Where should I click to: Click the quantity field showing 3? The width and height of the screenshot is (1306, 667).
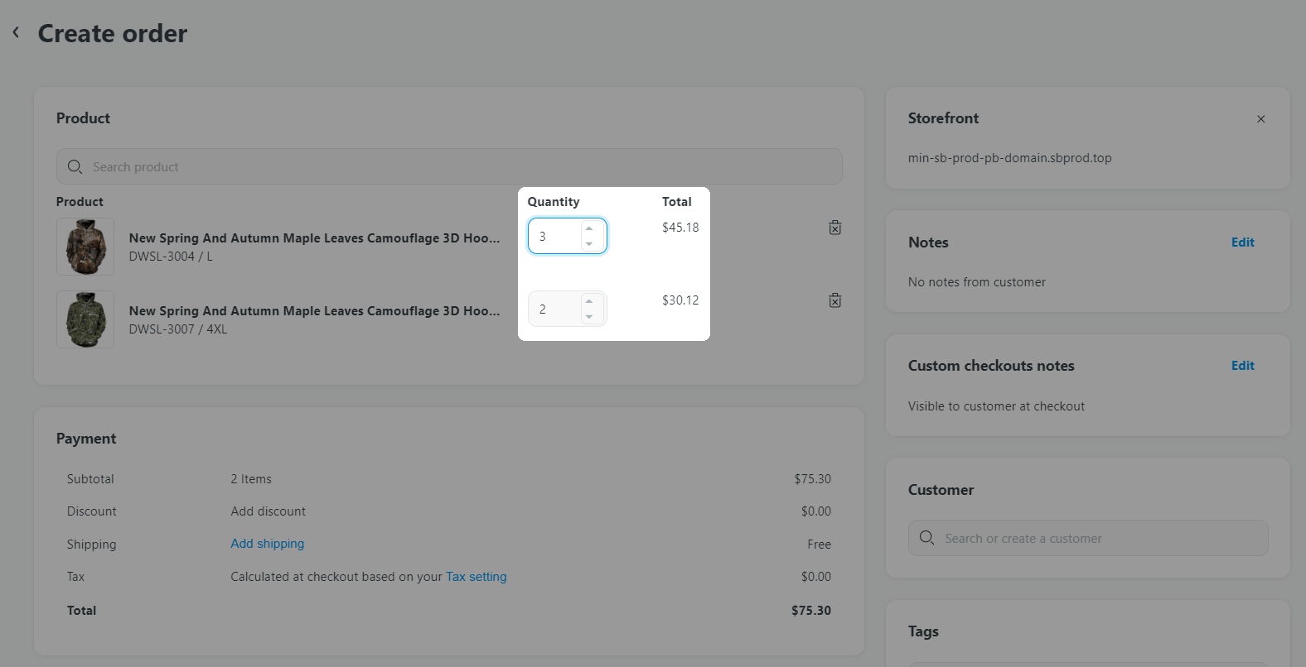pyautogui.click(x=568, y=236)
